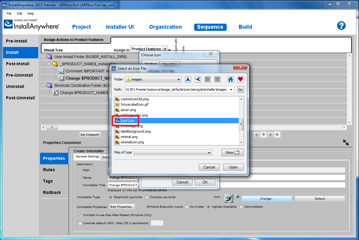Screen dimensions: 359x240
Task: Choose Highest Available execution level
Action: coord(209,207)
